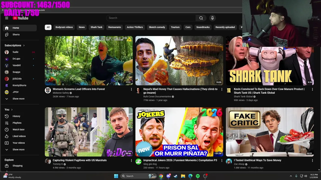Open Spotify from the taskbar

click(x=198, y=176)
